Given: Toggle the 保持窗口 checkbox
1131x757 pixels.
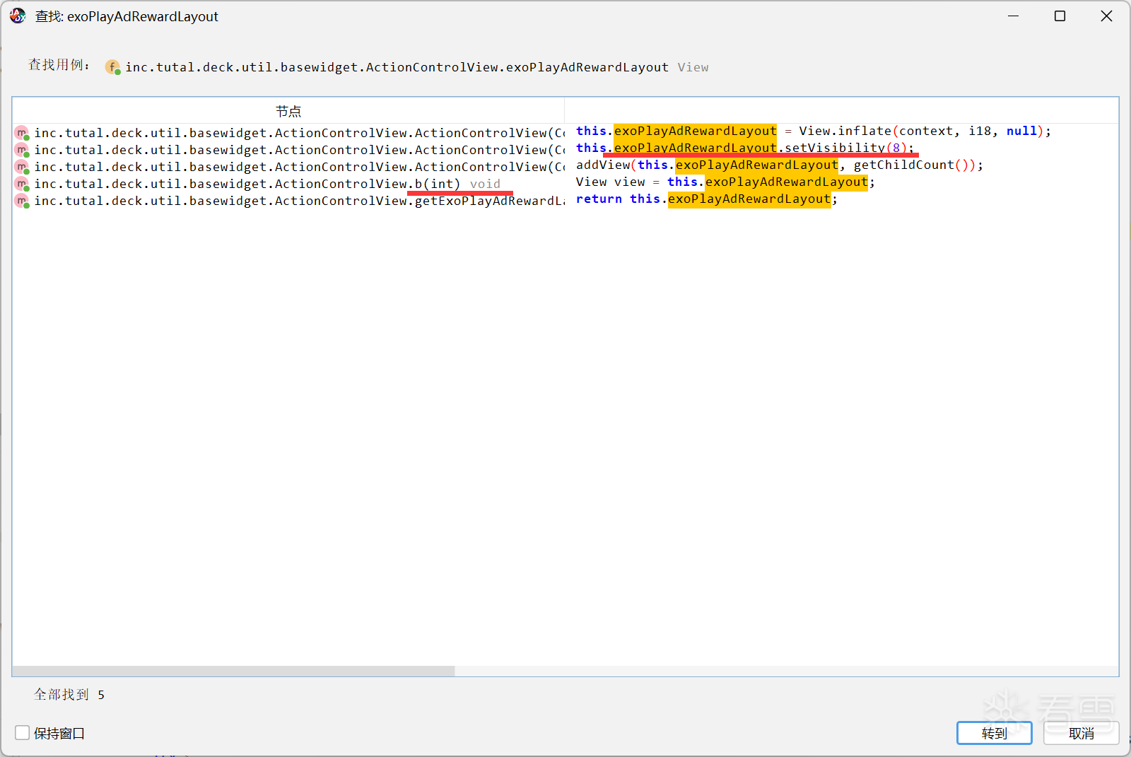Looking at the screenshot, I should (x=23, y=733).
